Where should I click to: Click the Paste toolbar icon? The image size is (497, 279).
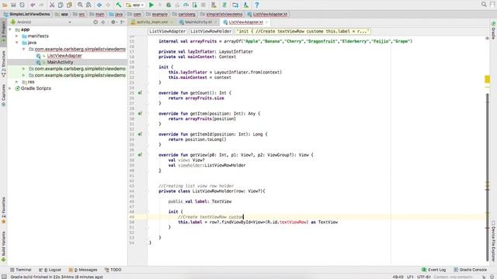pos(69,5)
